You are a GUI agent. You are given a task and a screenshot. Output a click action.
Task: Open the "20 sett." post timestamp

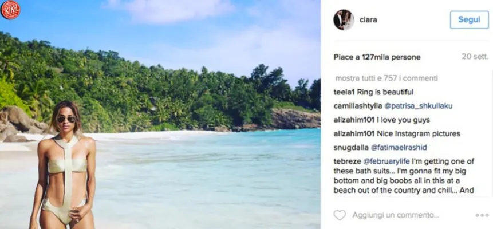(x=475, y=57)
